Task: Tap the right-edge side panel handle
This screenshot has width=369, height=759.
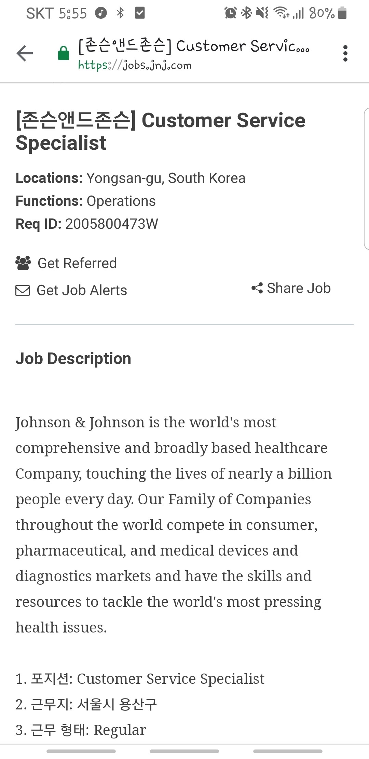Action: click(x=366, y=178)
